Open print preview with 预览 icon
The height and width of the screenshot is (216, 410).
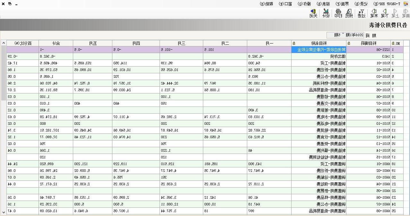click(349, 13)
